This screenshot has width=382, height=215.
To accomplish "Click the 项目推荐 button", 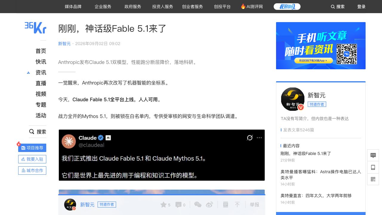I will tap(32, 148).
